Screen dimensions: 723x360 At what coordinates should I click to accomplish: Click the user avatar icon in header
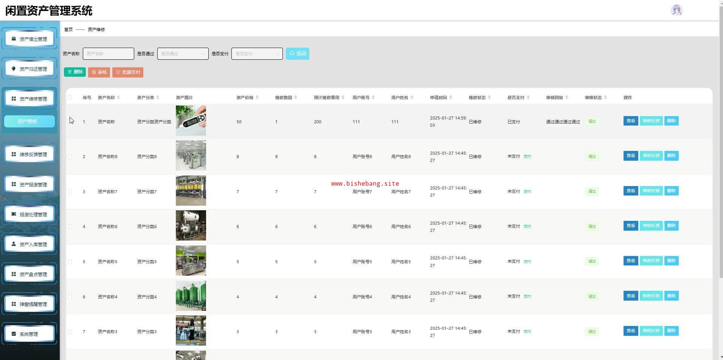(x=676, y=10)
